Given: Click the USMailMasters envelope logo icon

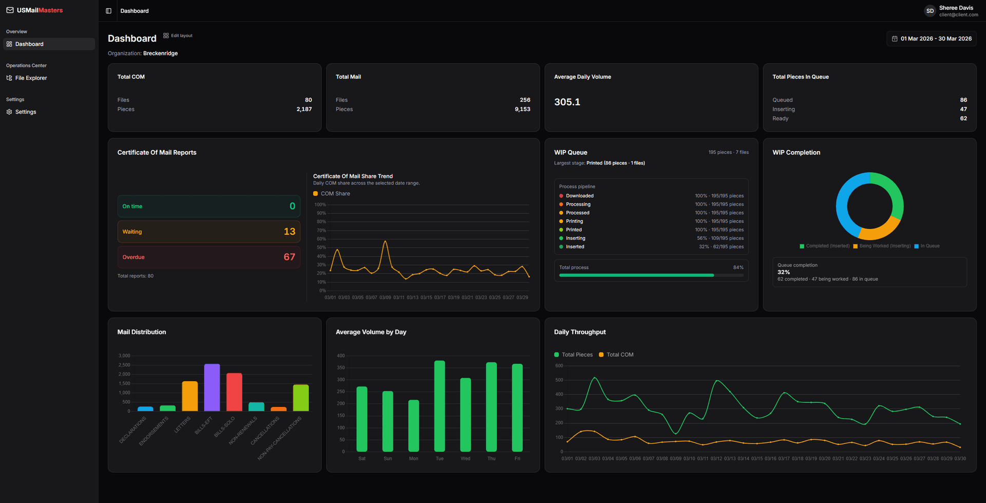Looking at the screenshot, I should click(9, 10).
